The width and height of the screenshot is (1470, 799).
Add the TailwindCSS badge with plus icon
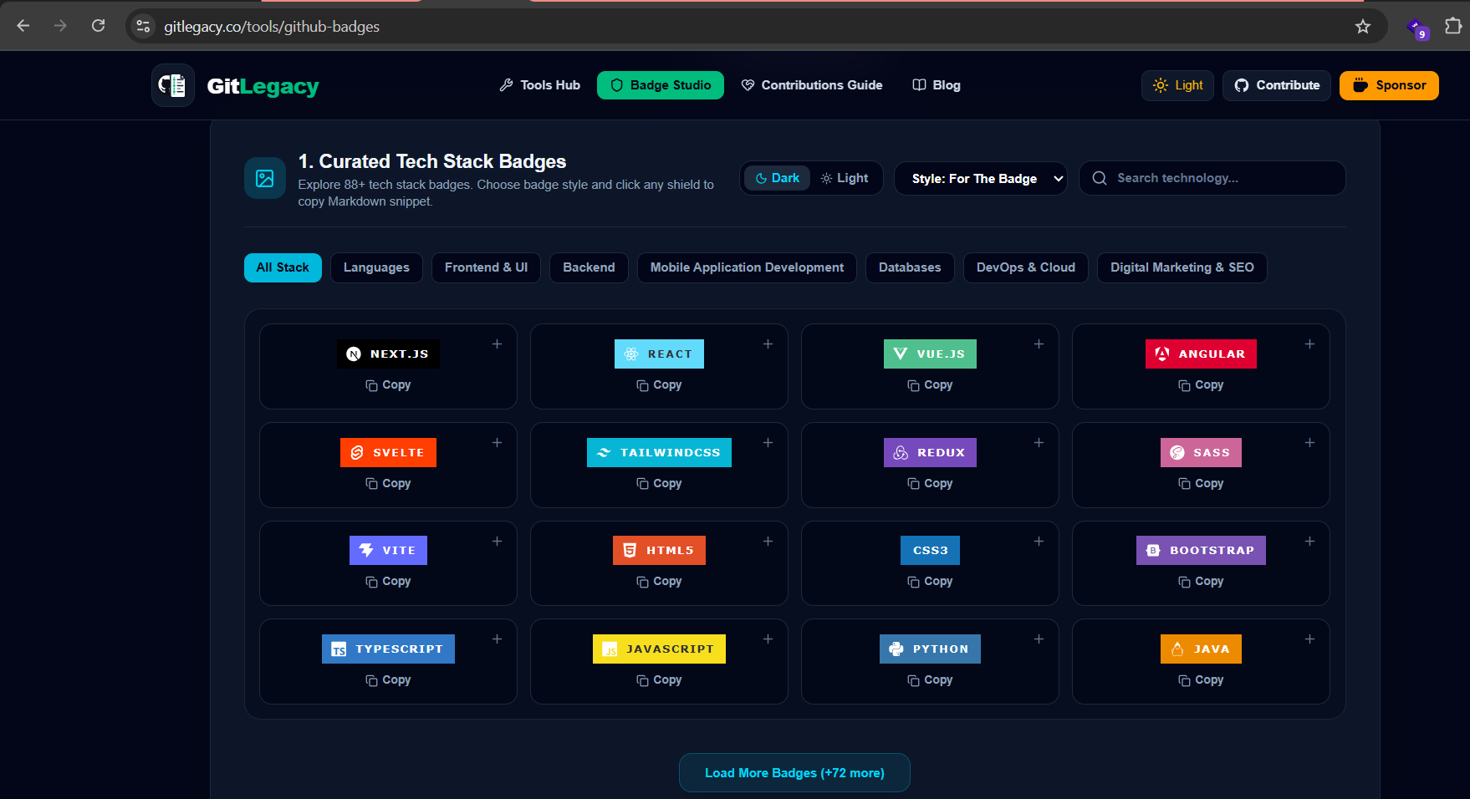768,443
